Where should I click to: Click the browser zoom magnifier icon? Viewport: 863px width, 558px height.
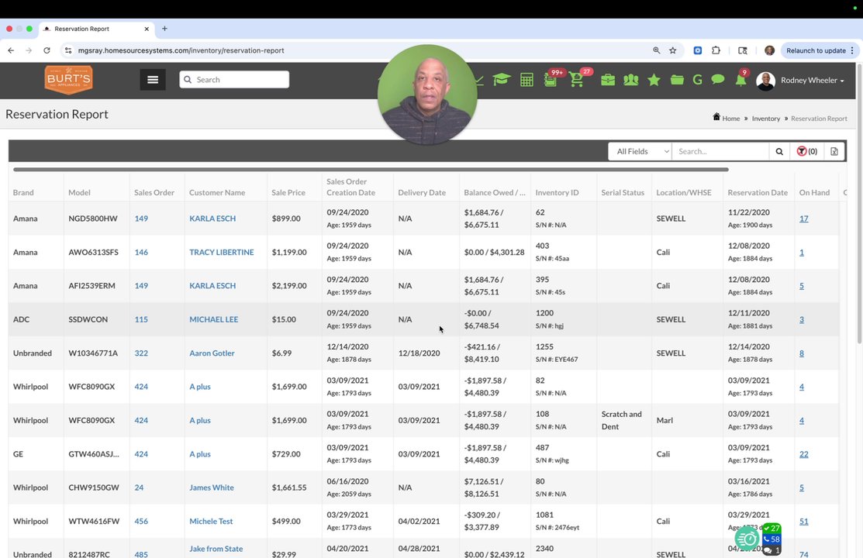656,50
